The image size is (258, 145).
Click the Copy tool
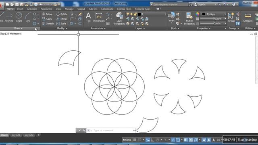click(47, 19)
